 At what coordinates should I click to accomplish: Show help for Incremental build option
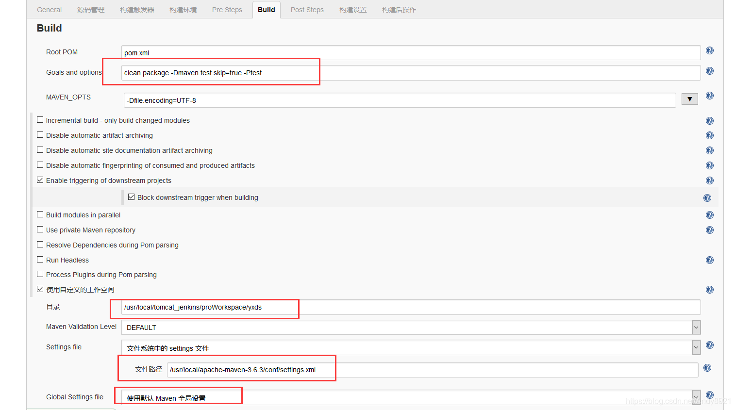point(709,121)
